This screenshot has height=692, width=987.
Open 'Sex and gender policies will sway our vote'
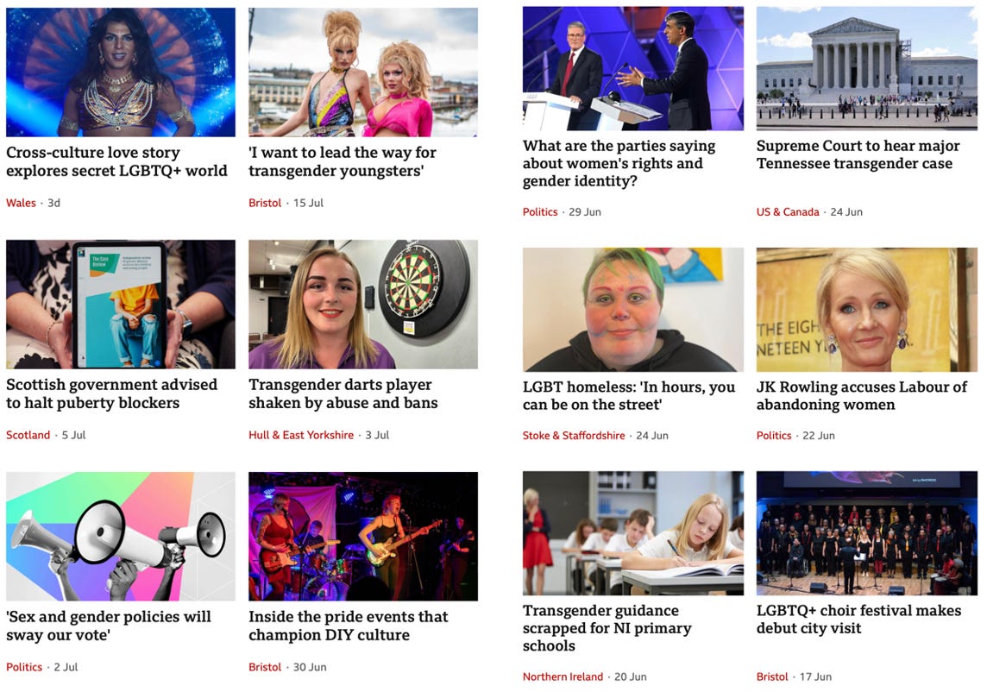point(109,626)
